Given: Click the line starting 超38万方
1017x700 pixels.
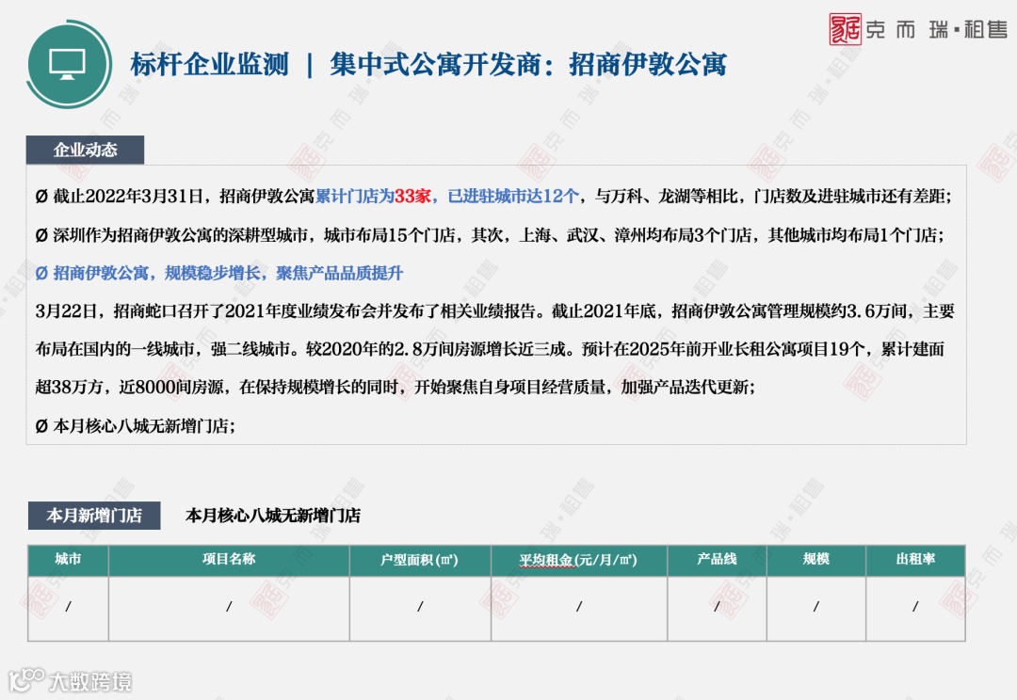Looking at the screenshot, I should coord(395,388).
